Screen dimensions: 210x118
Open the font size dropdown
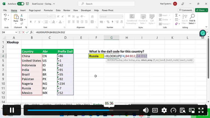click(x=55, y=17)
